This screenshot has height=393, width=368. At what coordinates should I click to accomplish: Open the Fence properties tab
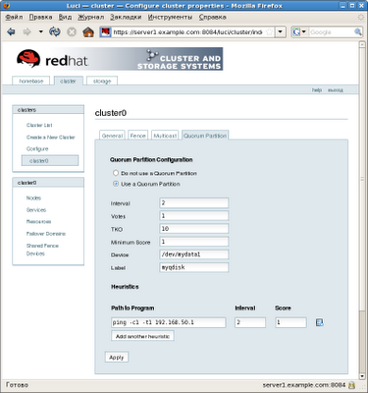click(x=137, y=136)
